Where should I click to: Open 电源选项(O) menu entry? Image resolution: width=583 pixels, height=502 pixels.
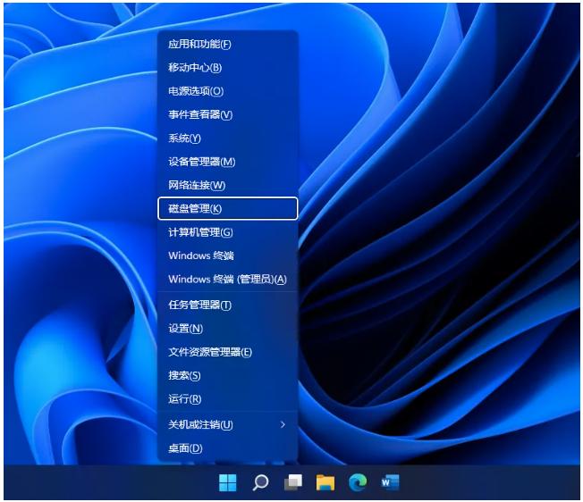tap(227, 91)
